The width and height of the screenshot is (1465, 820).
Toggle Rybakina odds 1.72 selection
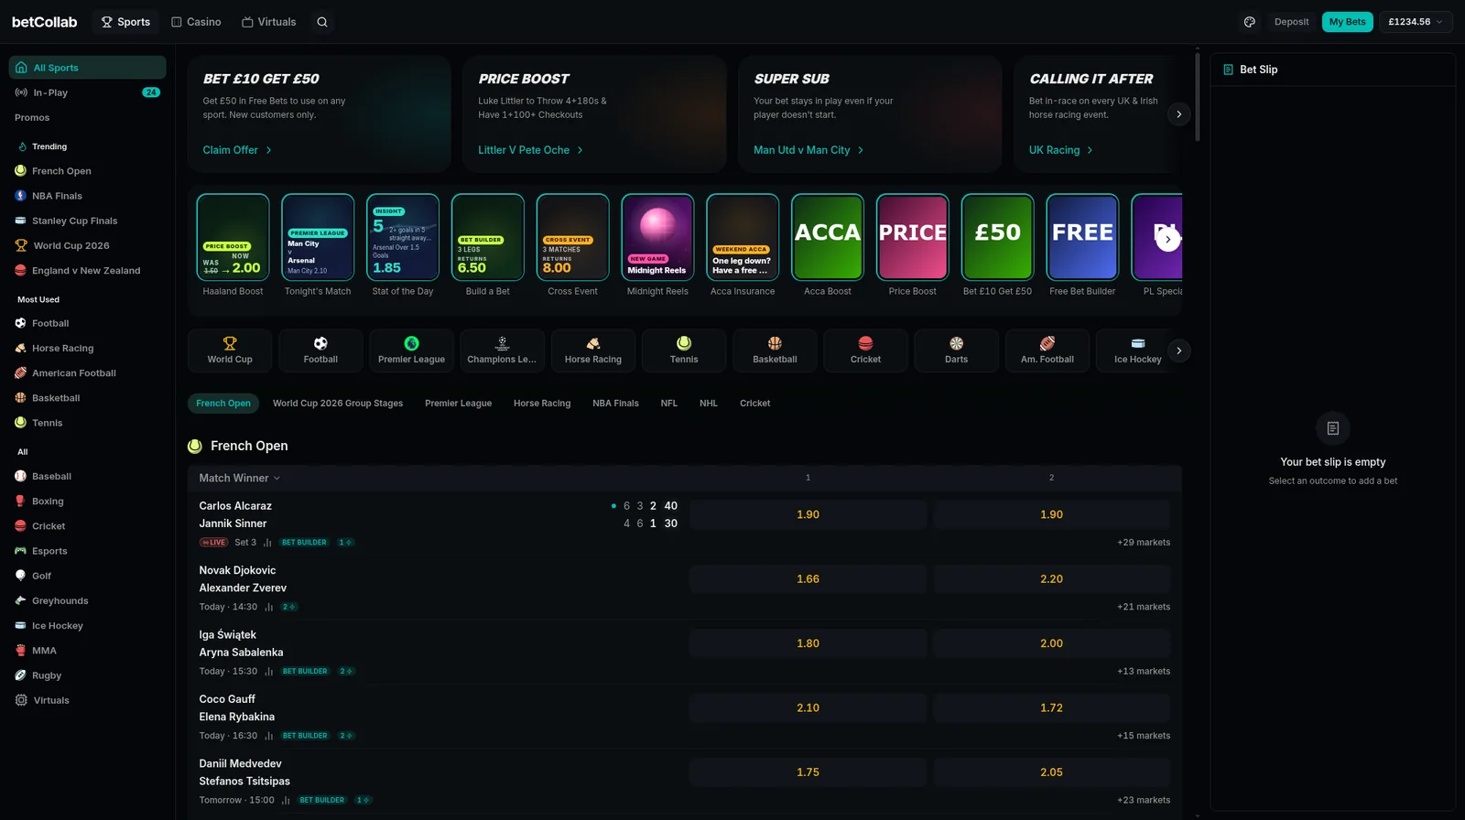click(1051, 708)
